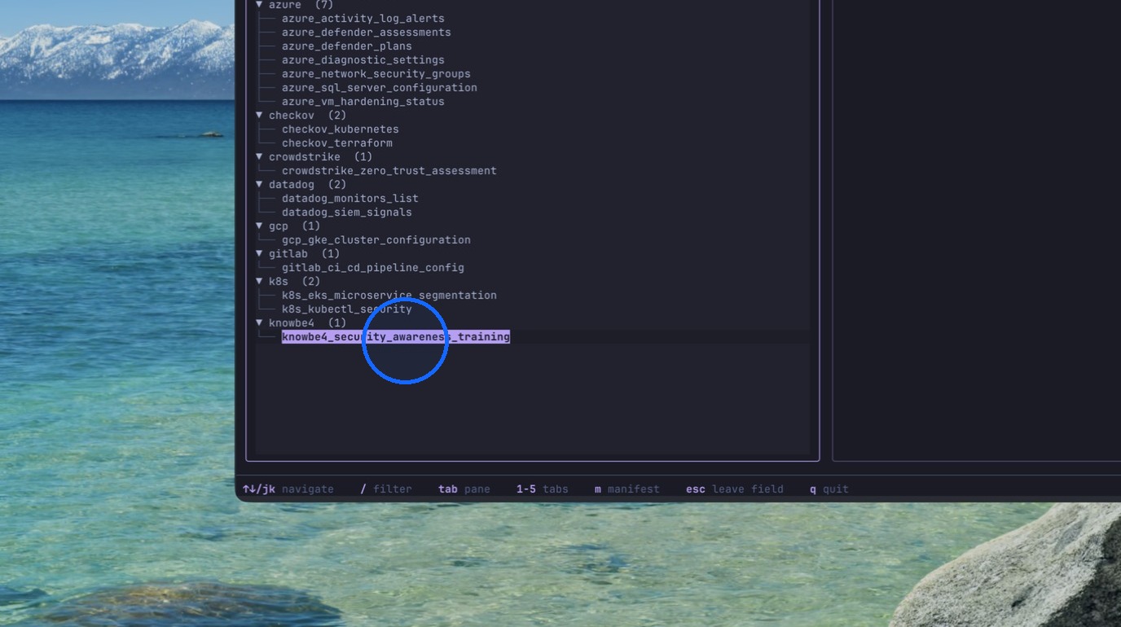
Task: Click highlighted knowbe4_security_awareness_training
Action: 396,336
